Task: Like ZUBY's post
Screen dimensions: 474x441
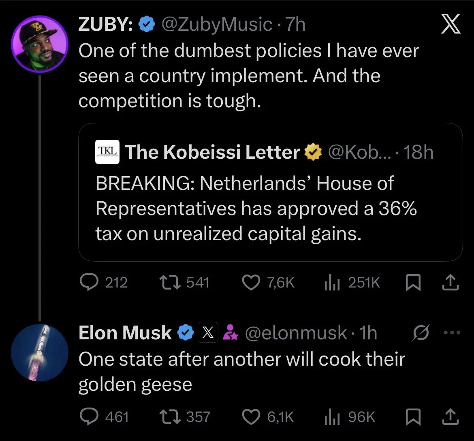Action: click(x=251, y=282)
